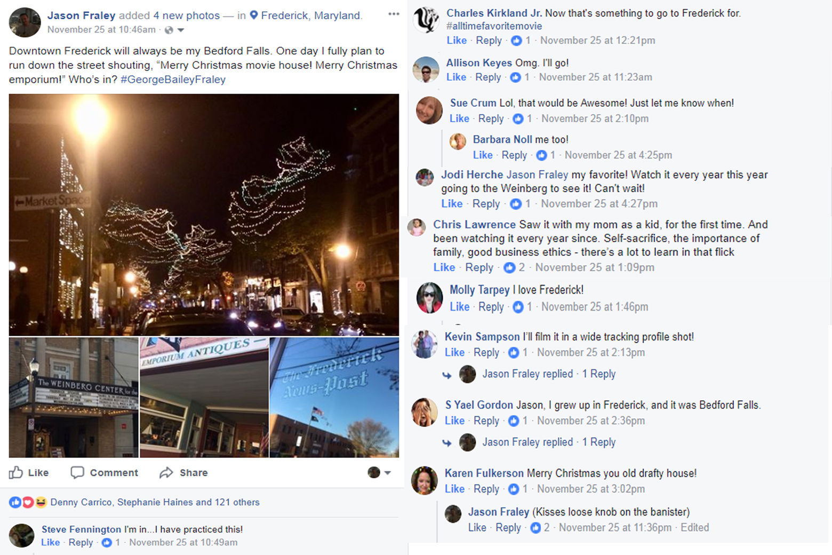Toggle Like on Molly Tarpey's comment

pyautogui.click(x=459, y=307)
